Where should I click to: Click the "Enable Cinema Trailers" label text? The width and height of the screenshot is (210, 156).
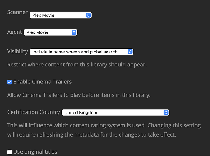pyautogui.click(x=43, y=82)
